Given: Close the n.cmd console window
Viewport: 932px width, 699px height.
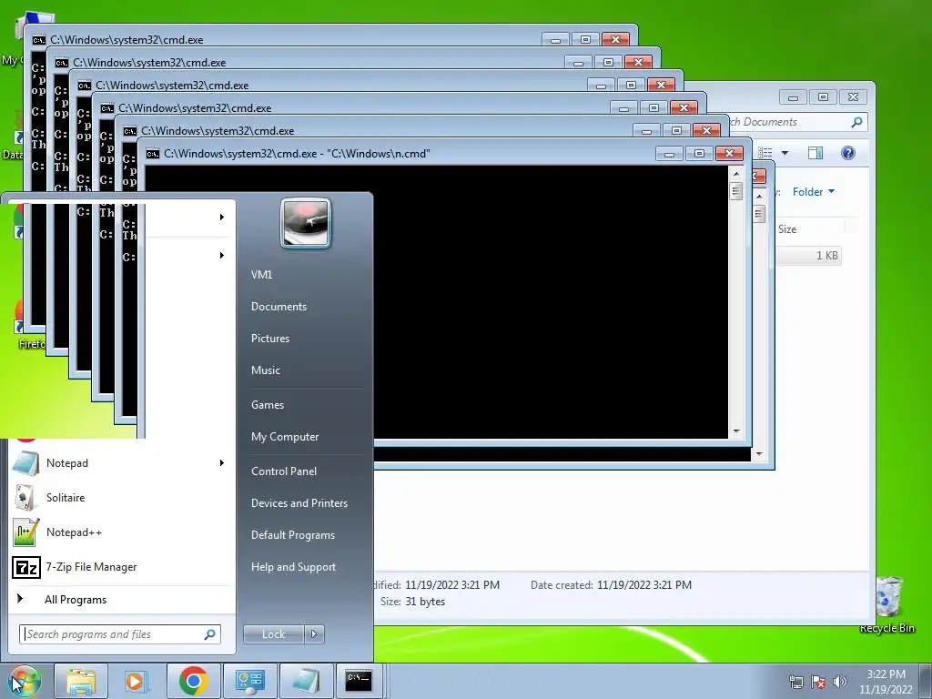Looking at the screenshot, I should click(729, 154).
